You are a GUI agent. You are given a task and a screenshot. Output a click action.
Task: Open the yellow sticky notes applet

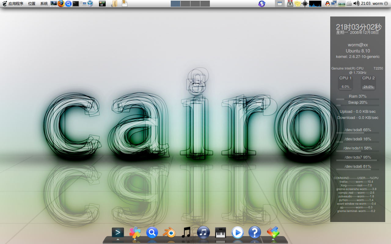298,4
